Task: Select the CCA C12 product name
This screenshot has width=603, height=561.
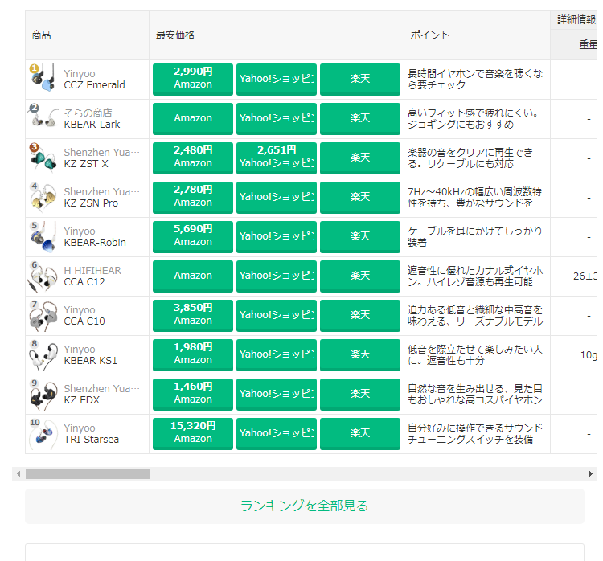Action: point(84,282)
